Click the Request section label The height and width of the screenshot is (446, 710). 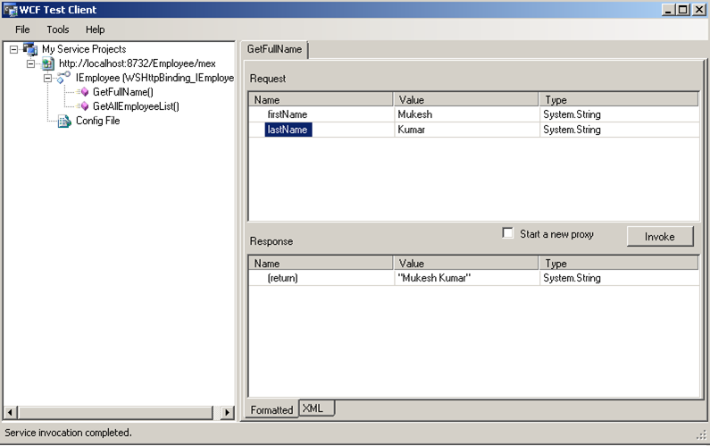pyautogui.click(x=268, y=79)
